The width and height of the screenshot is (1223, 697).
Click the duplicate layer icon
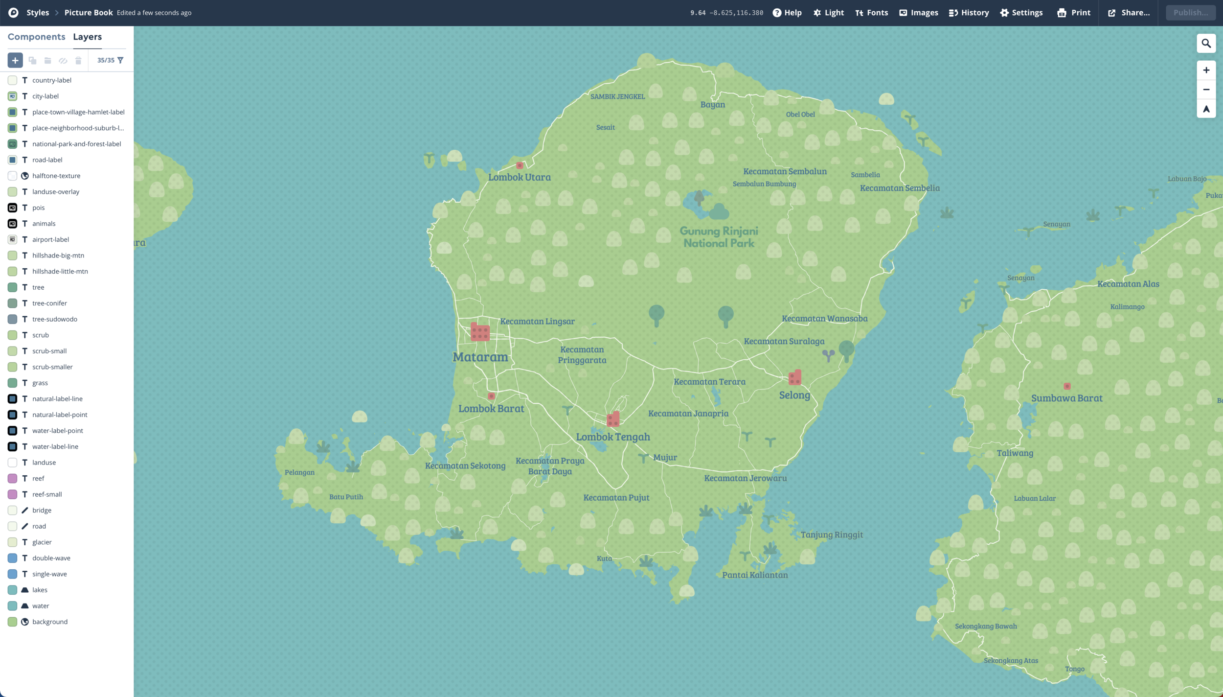tap(32, 60)
